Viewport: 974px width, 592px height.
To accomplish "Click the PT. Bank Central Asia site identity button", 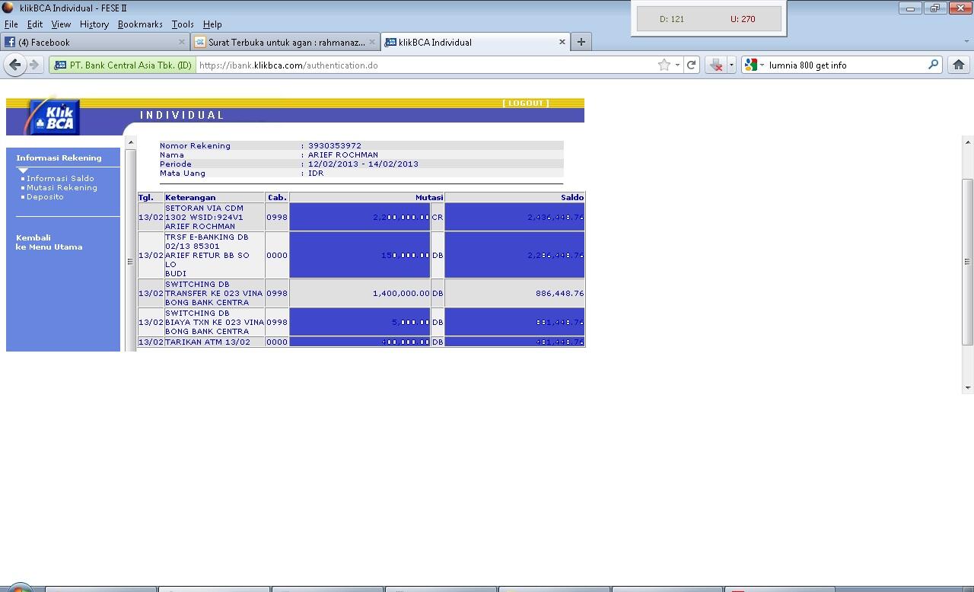I will tap(123, 65).
